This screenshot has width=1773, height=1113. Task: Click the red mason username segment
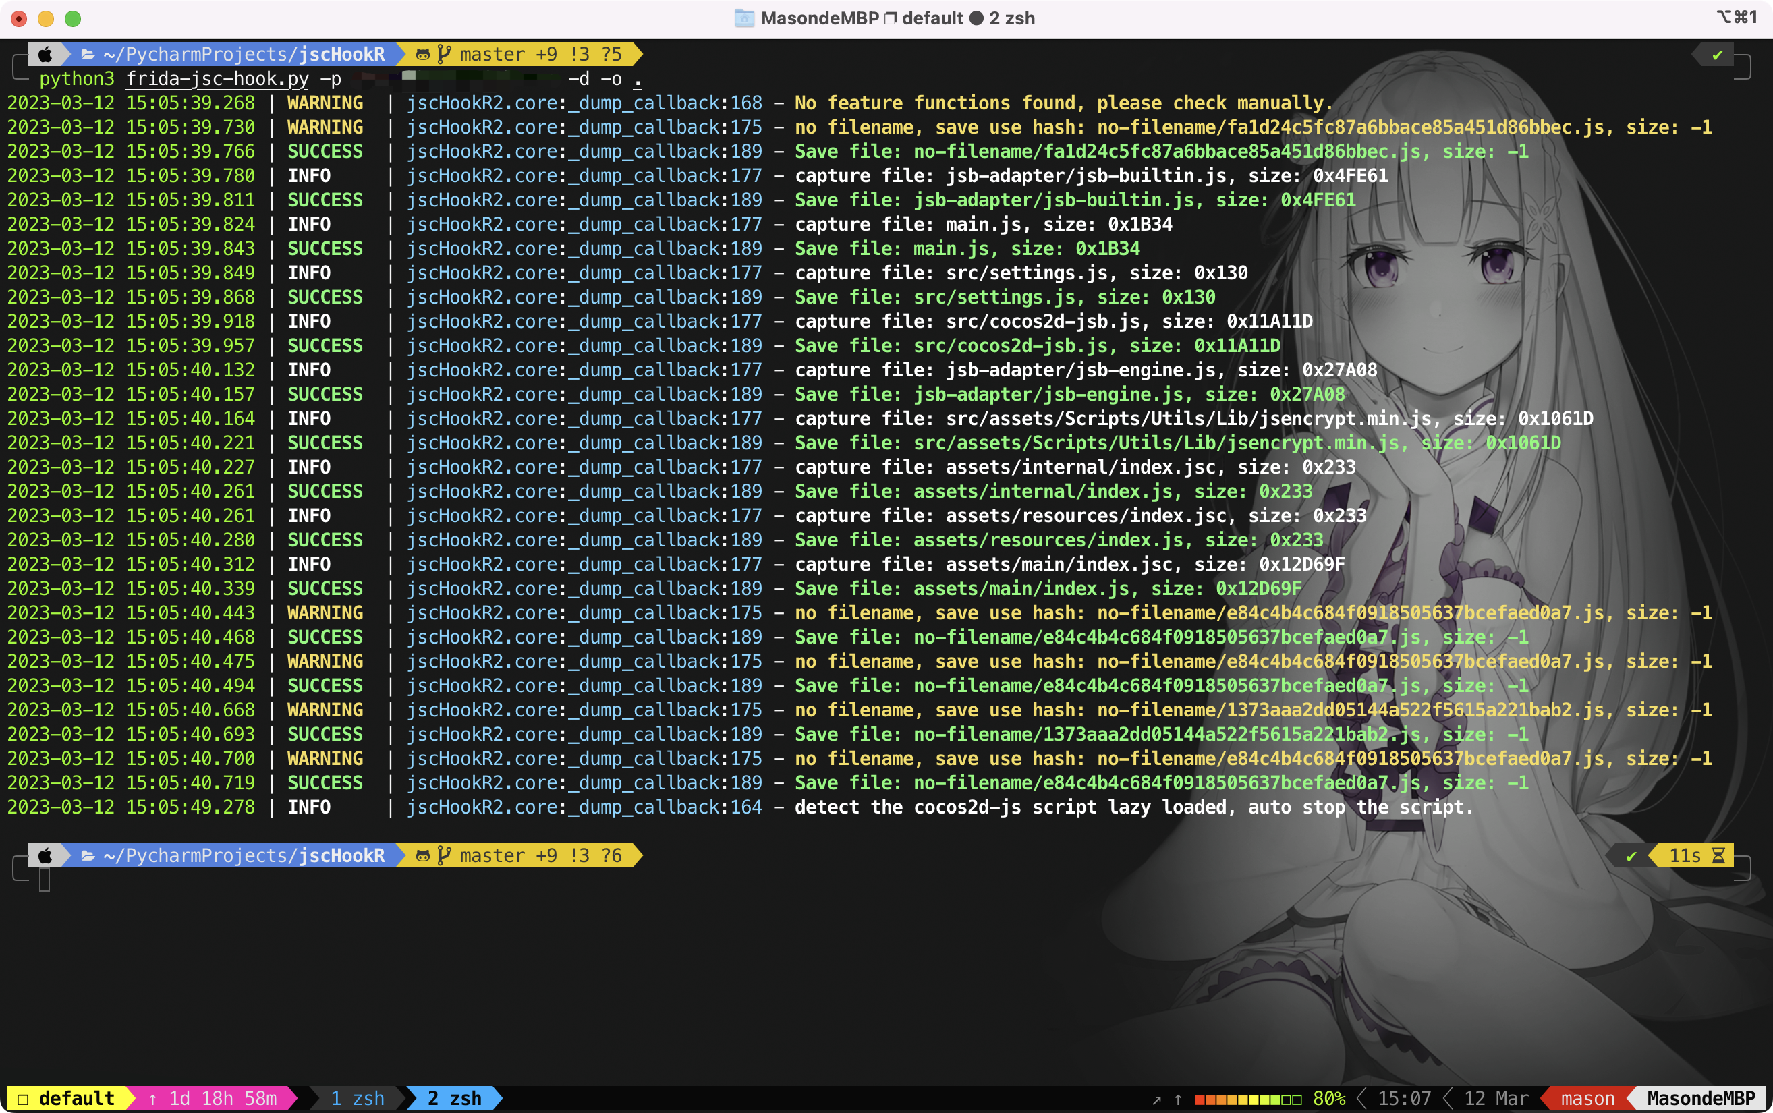[x=1587, y=1098]
